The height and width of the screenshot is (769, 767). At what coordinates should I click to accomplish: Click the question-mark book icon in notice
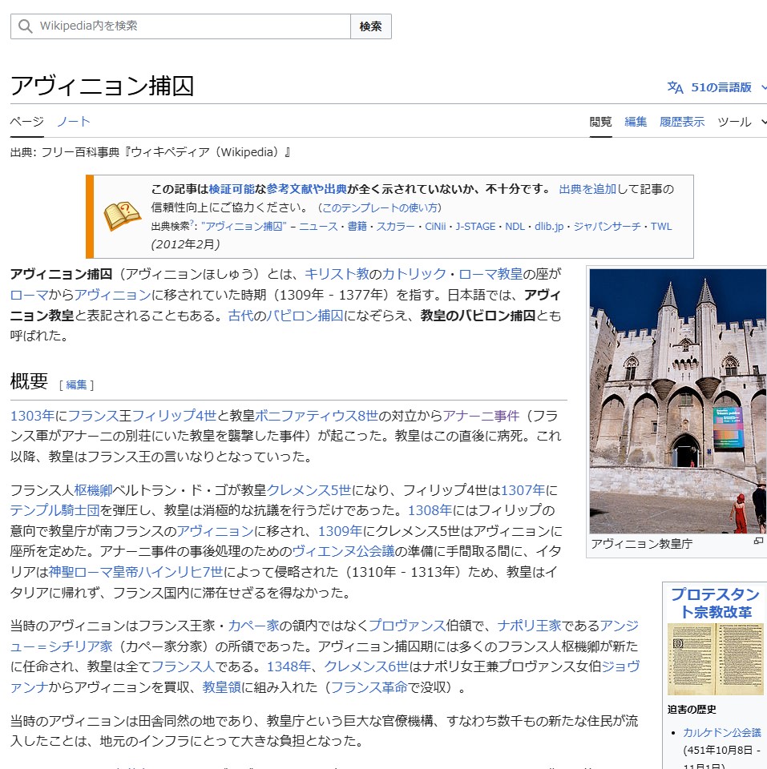coord(122,216)
